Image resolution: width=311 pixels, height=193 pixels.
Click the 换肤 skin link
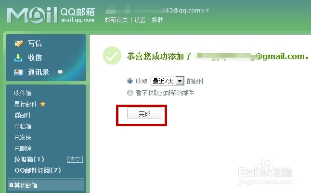pos(157,20)
